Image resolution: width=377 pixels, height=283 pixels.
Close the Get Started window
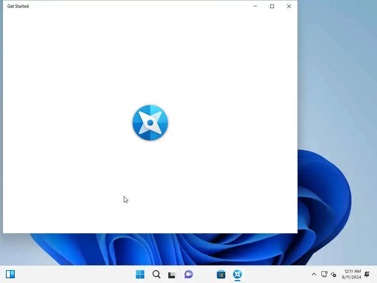point(289,6)
